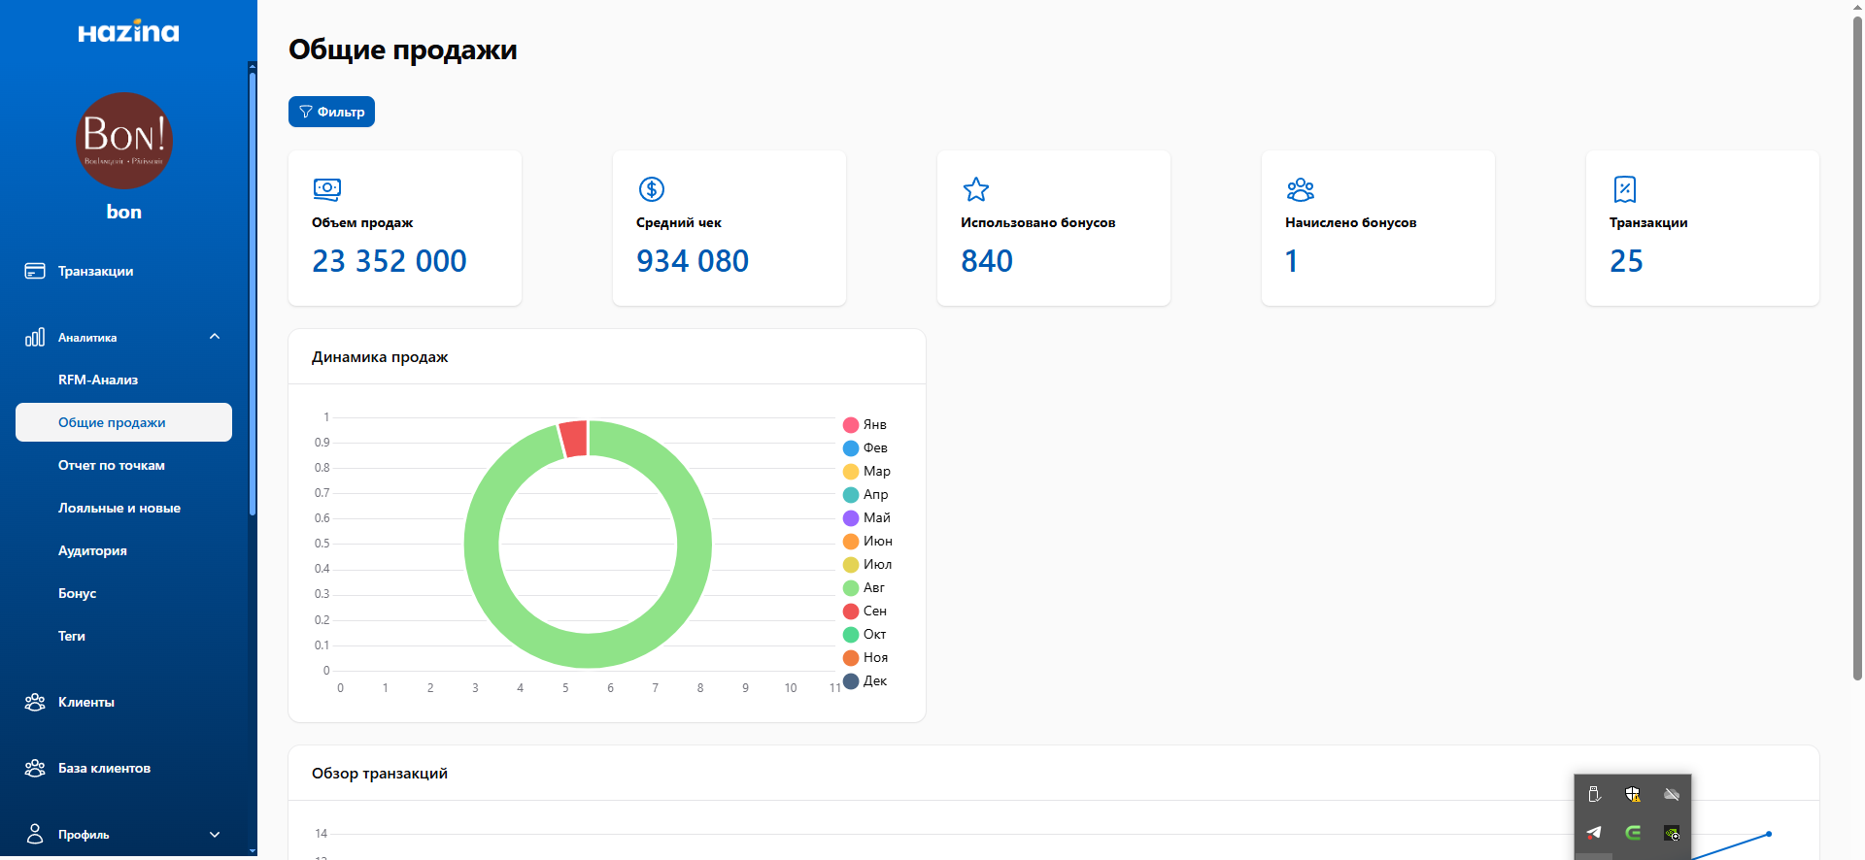Open the Фильтр button
The width and height of the screenshot is (1865, 860).
331,112
